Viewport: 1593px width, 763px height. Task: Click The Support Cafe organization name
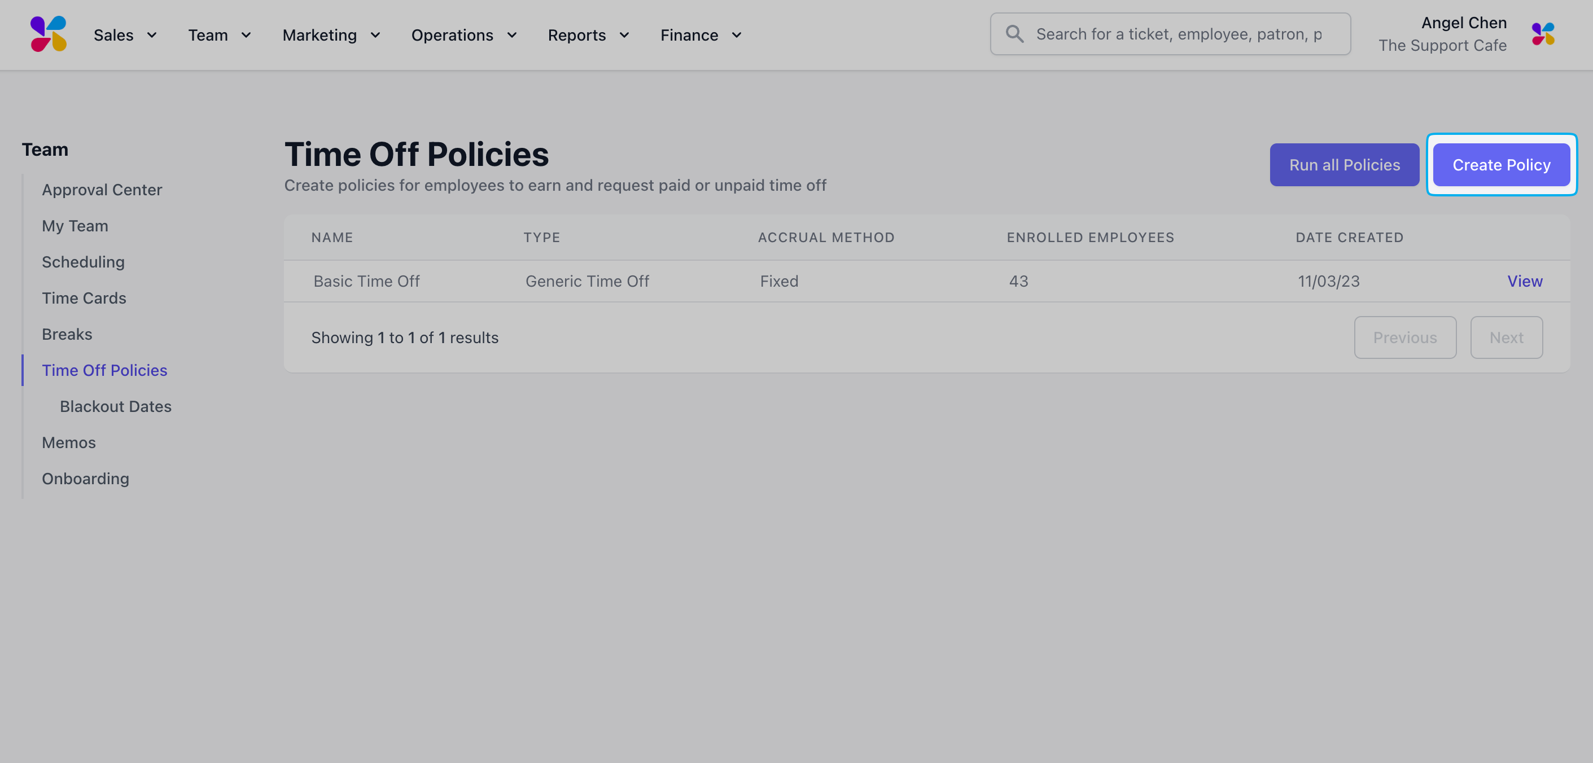coord(1442,46)
